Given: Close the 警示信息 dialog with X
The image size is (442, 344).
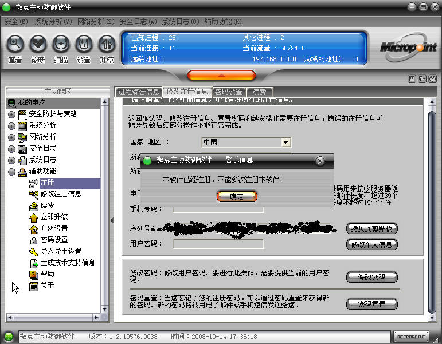Looking at the screenshot, I should click(x=320, y=161).
